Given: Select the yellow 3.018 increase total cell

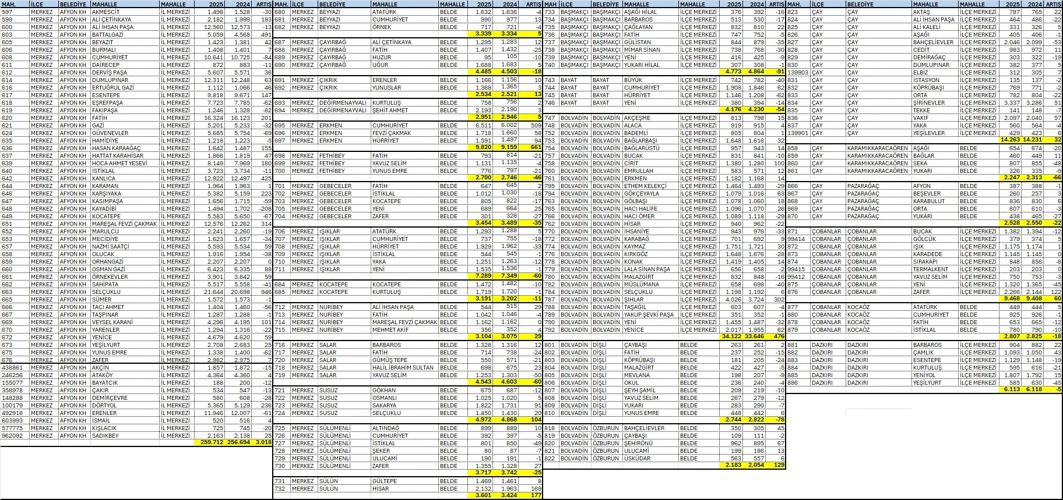Looking at the screenshot, I should point(263,443).
